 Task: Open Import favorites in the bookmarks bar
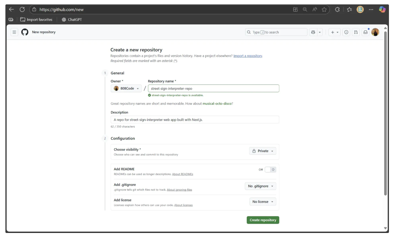pos(36,20)
